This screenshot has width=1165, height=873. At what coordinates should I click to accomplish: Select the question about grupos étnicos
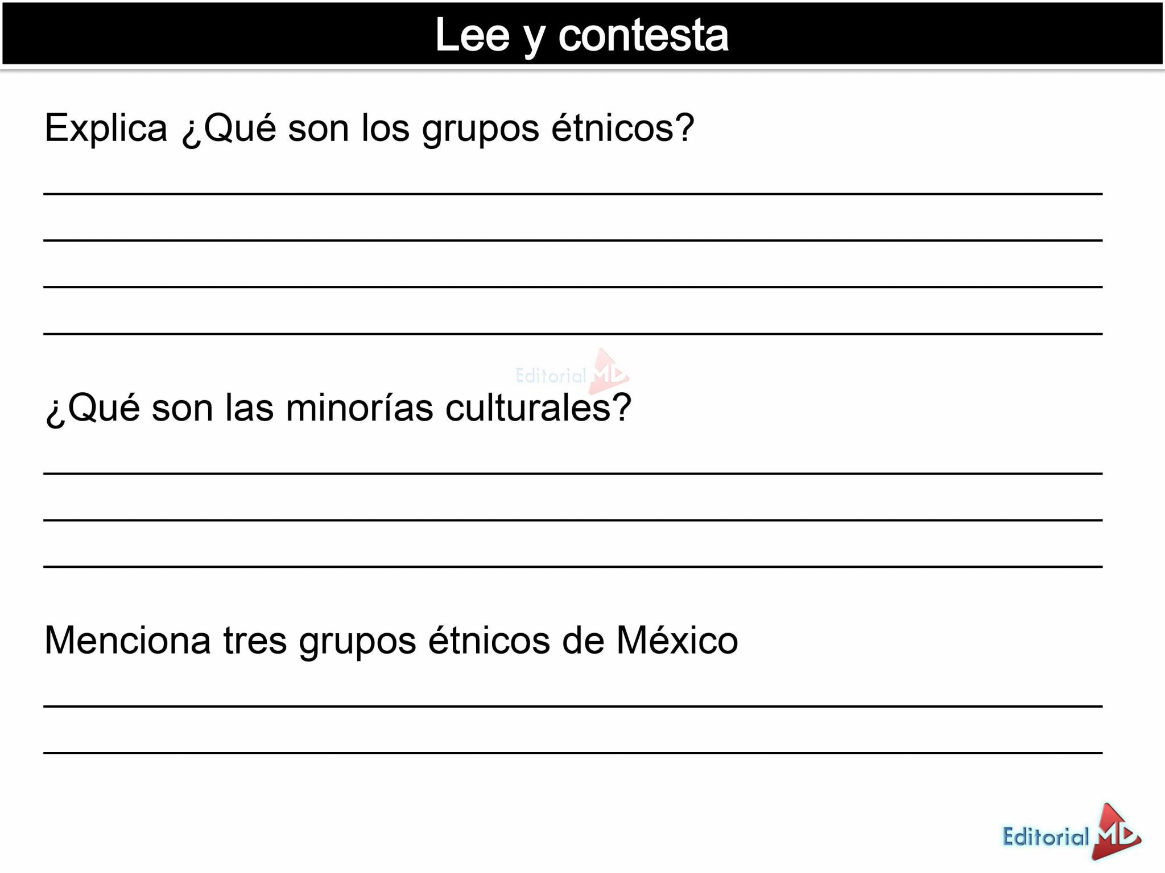click(370, 128)
